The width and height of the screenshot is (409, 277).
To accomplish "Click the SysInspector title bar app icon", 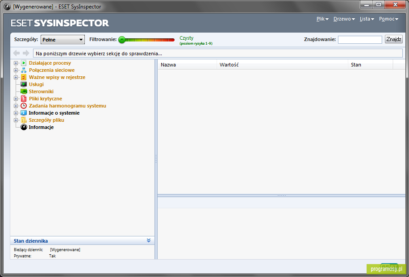I will tap(7, 7).
